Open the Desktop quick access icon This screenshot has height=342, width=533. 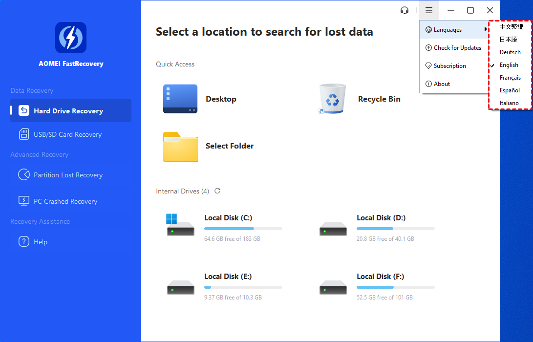tap(180, 99)
